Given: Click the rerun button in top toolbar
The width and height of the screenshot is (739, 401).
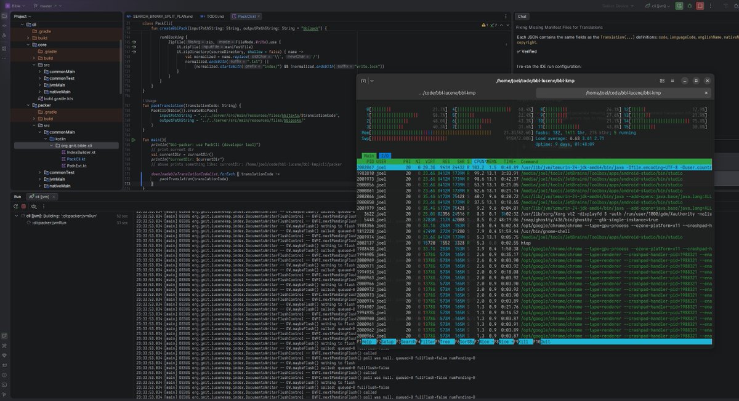Looking at the screenshot, I should point(679,6).
